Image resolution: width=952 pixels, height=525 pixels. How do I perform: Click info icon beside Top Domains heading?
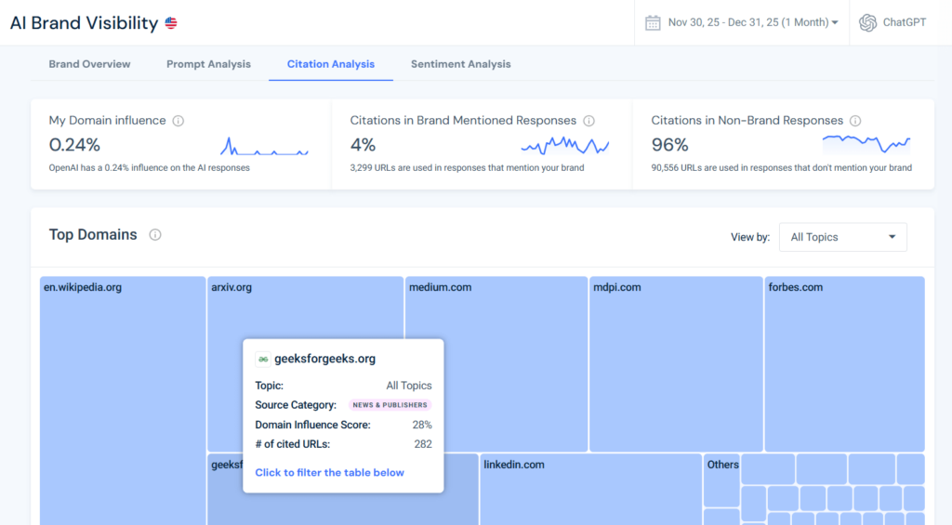tap(155, 235)
